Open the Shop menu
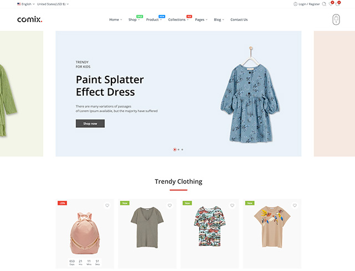Screen dimensions: 355x271 [134, 20]
